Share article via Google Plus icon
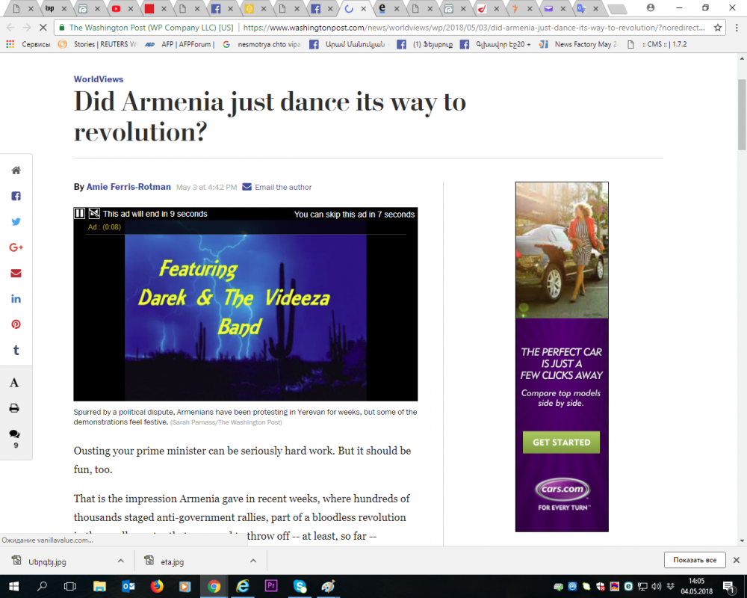This screenshot has width=747, height=598. (x=16, y=247)
